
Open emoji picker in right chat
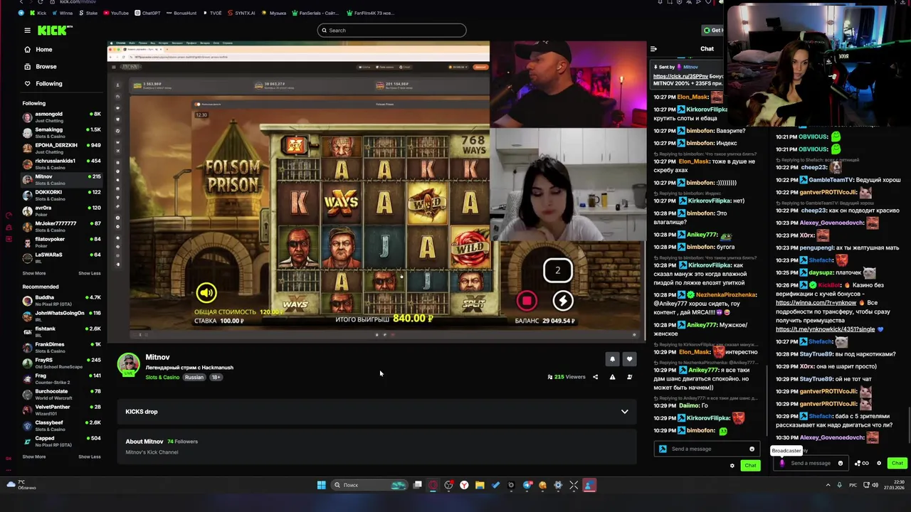coord(841,463)
